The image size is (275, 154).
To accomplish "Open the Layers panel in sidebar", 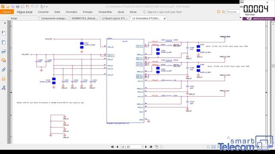I will tap(3, 51).
